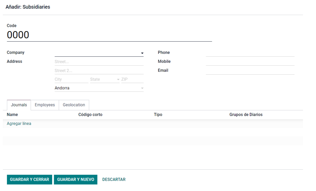Click the Phone input field
This screenshot has height=191, width=316.
[x=250, y=53]
